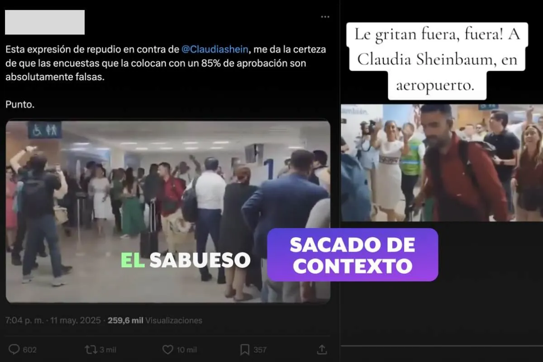Click the 602 replies count
The height and width of the screenshot is (362, 543).
coord(29,350)
